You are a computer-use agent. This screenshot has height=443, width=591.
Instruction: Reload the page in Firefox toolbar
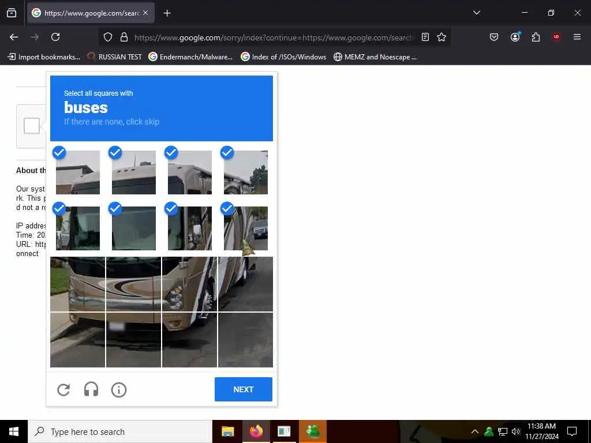(55, 37)
